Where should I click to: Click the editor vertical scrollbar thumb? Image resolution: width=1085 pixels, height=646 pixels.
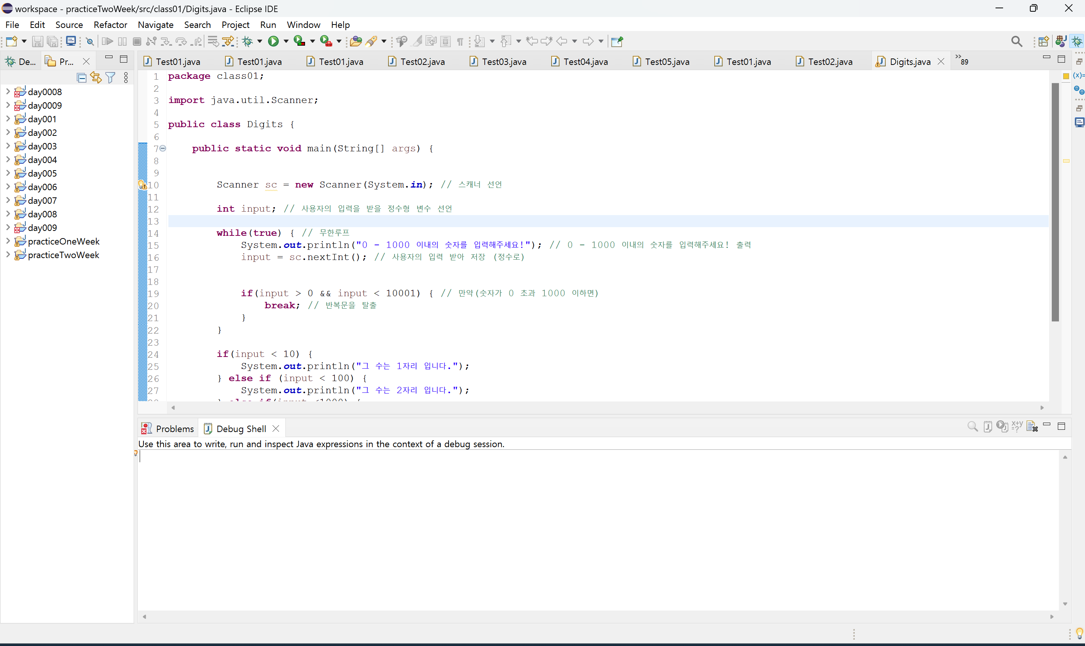click(x=1056, y=202)
